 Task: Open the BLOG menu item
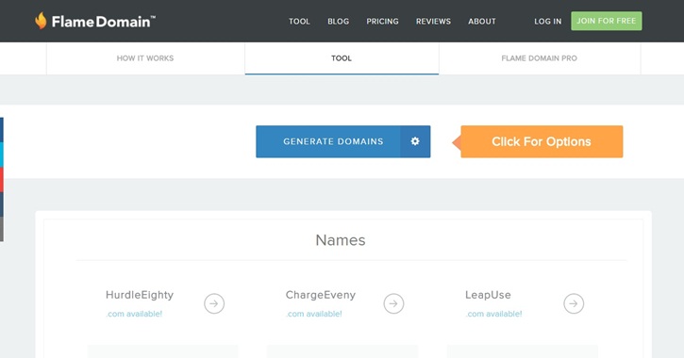pos(339,22)
